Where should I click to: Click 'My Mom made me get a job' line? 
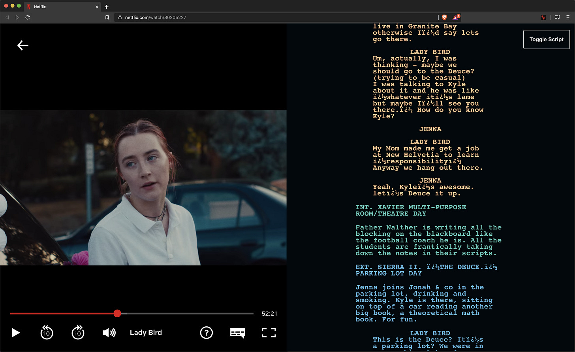coord(426,149)
